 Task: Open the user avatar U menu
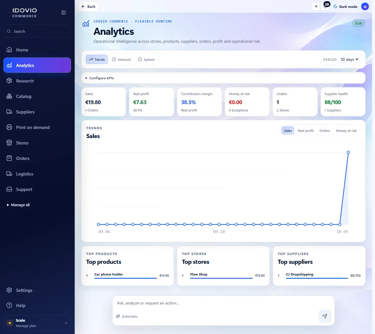(365, 6)
